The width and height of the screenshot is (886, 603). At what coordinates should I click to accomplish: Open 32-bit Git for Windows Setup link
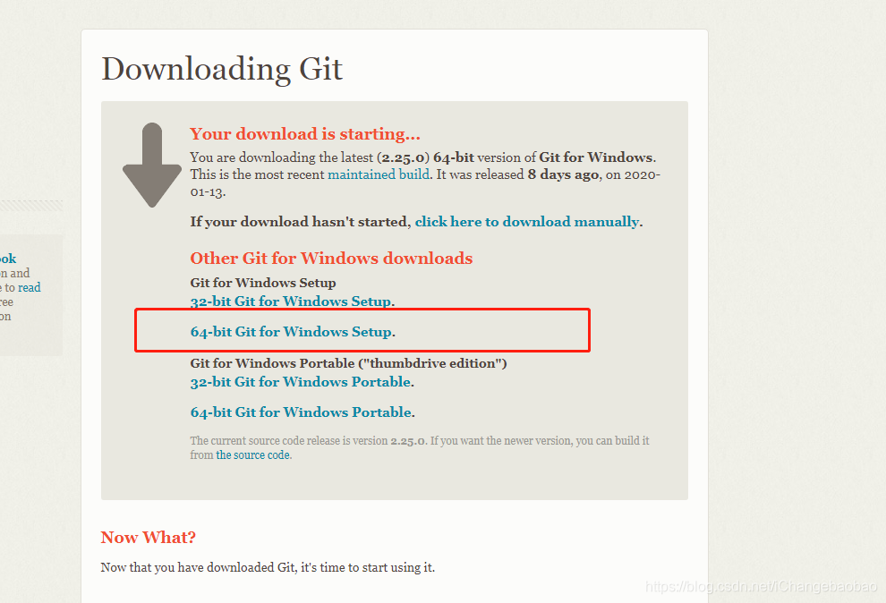click(x=291, y=301)
